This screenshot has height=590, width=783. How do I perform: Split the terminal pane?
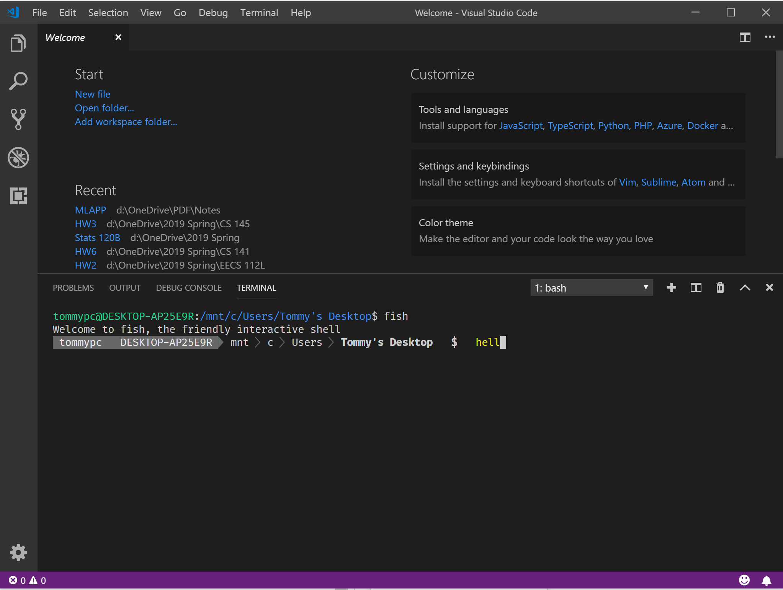click(x=696, y=288)
